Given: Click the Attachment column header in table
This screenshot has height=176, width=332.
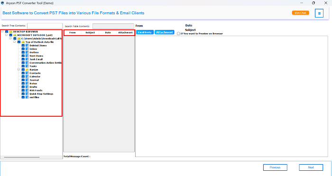Looking at the screenshot, I should pos(125,33).
